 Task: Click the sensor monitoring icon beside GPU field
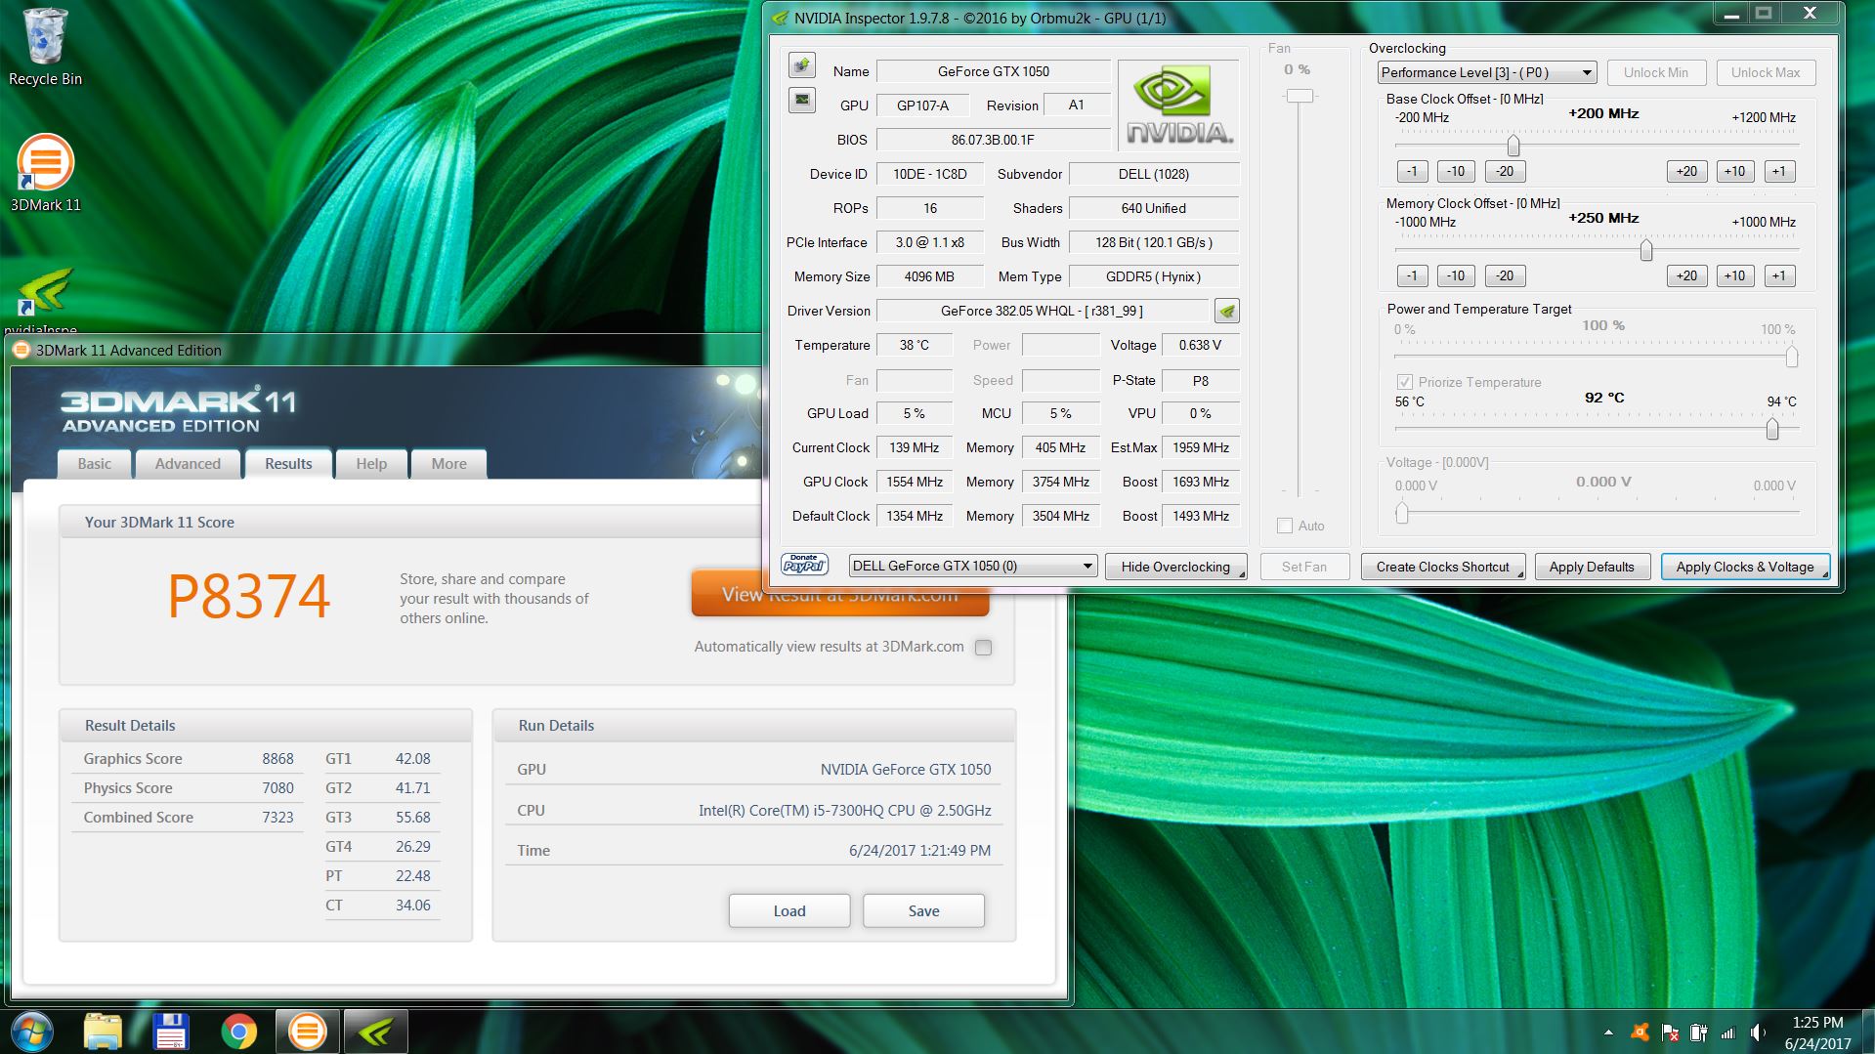pos(802,100)
